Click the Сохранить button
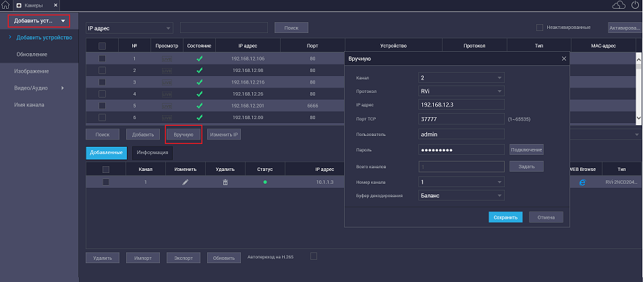This screenshot has height=282, width=643. pyautogui.click(x=505, y=217)
